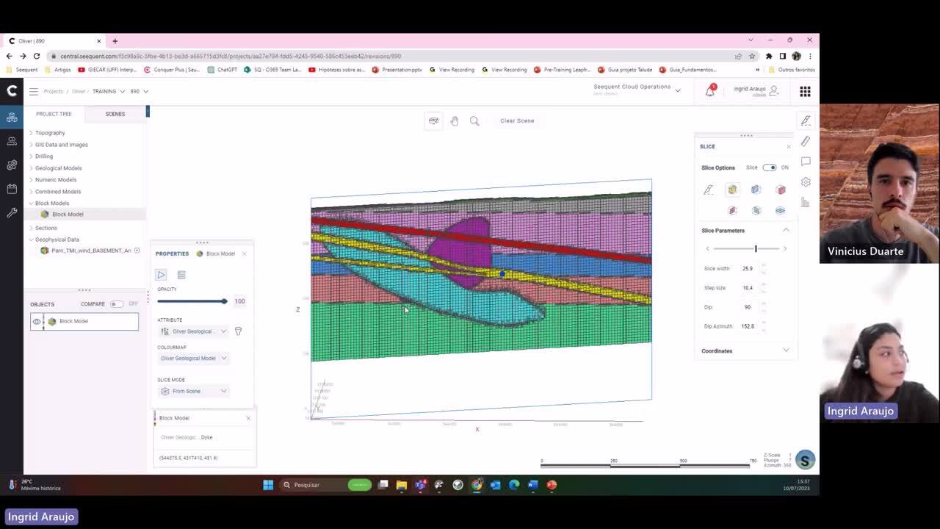Image resolution: width=940 pixels, height=529 pixels.
Task: Collapse the Block Models node
Action: click(31, 204)
